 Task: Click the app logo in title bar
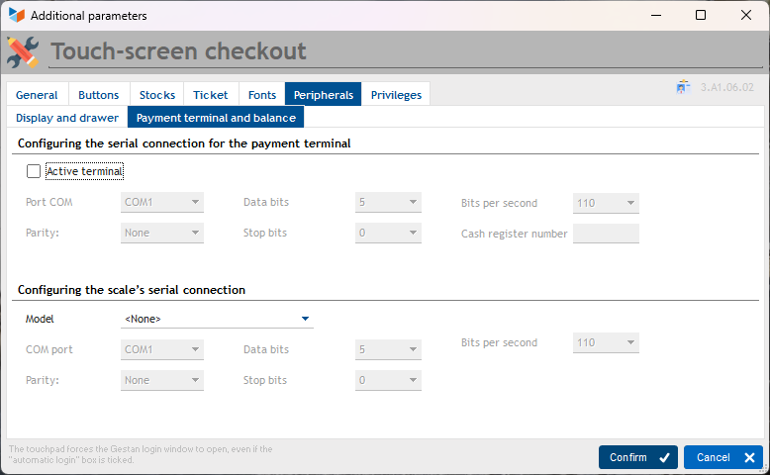[16, 16]
